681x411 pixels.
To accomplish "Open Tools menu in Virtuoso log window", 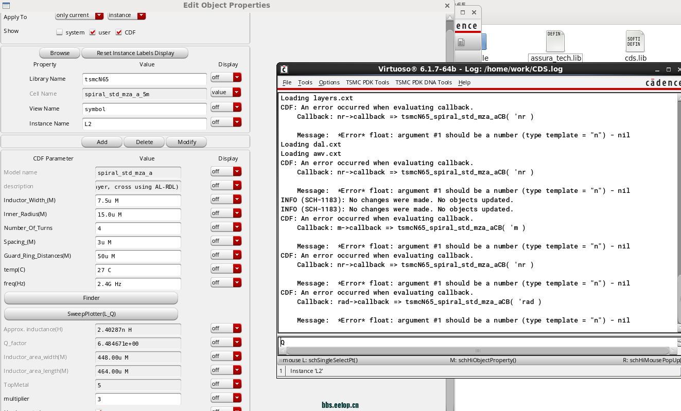I will (x=305, y=82).
